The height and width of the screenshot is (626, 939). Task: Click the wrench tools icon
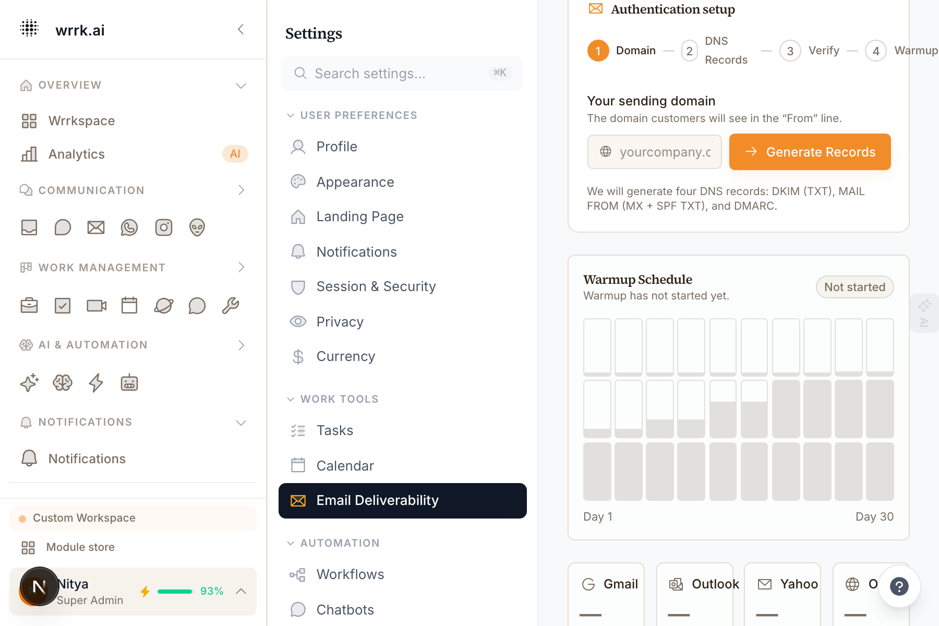pos(231,306)
